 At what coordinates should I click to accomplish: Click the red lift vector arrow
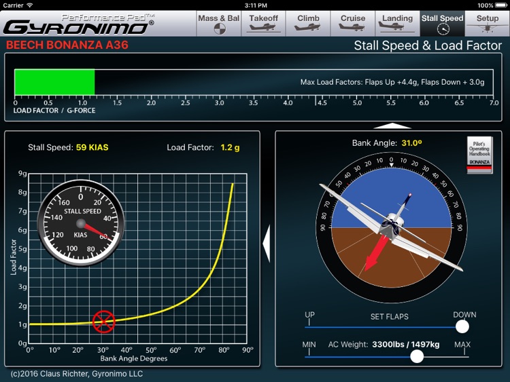click(375, 254)
